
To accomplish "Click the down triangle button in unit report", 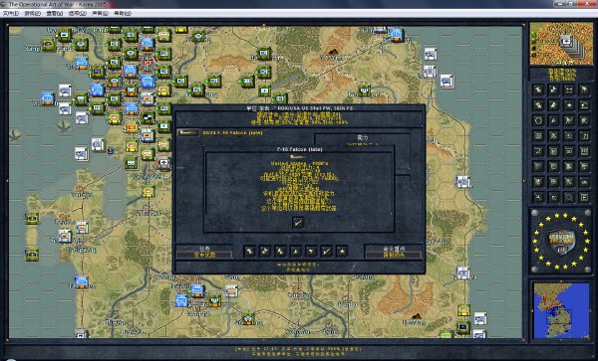I will (x=311, y=251).
